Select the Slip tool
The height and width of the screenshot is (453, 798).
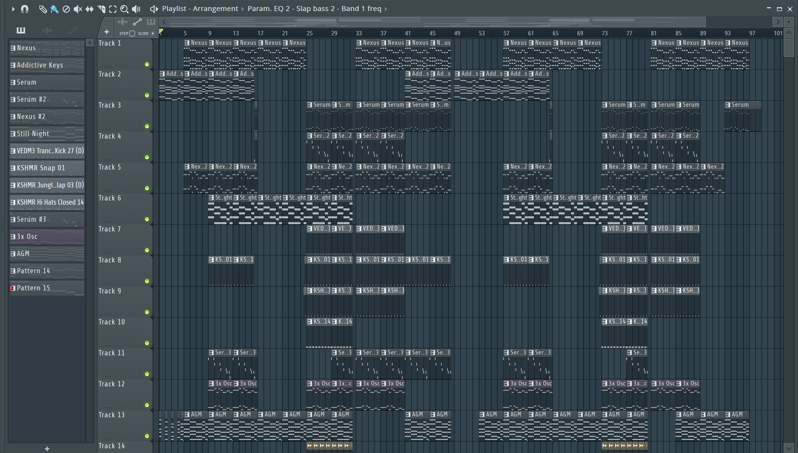(x=89, y=9)
